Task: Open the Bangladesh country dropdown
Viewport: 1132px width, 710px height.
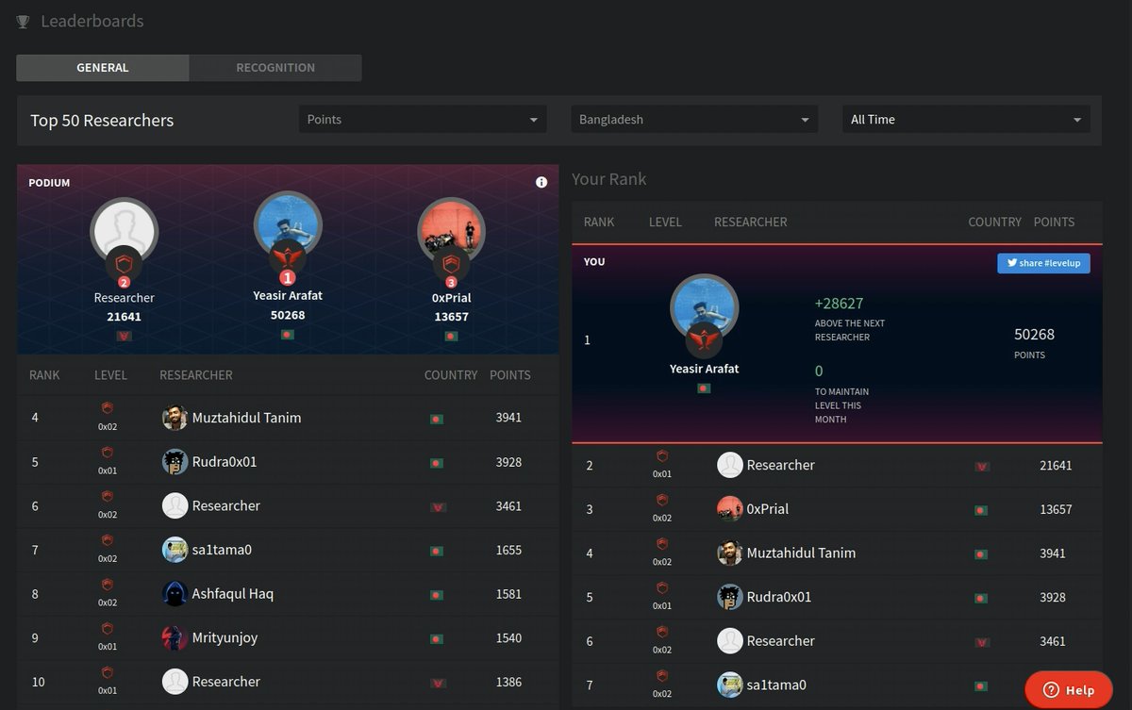Action: click(x=693, y=119)
